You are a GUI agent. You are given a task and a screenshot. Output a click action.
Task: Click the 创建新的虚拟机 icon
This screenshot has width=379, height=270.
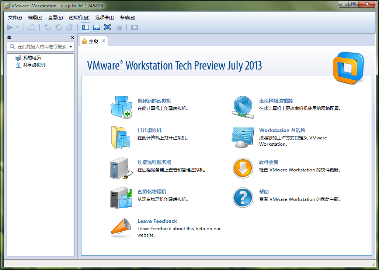121,107
